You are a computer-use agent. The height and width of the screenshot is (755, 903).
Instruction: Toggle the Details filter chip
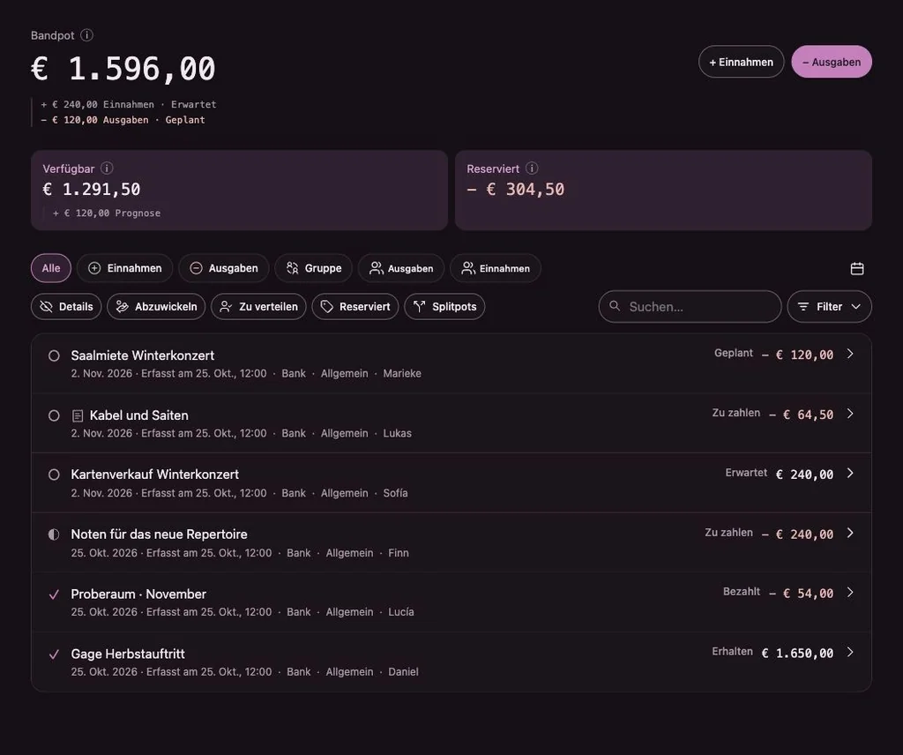pos(66,306)
